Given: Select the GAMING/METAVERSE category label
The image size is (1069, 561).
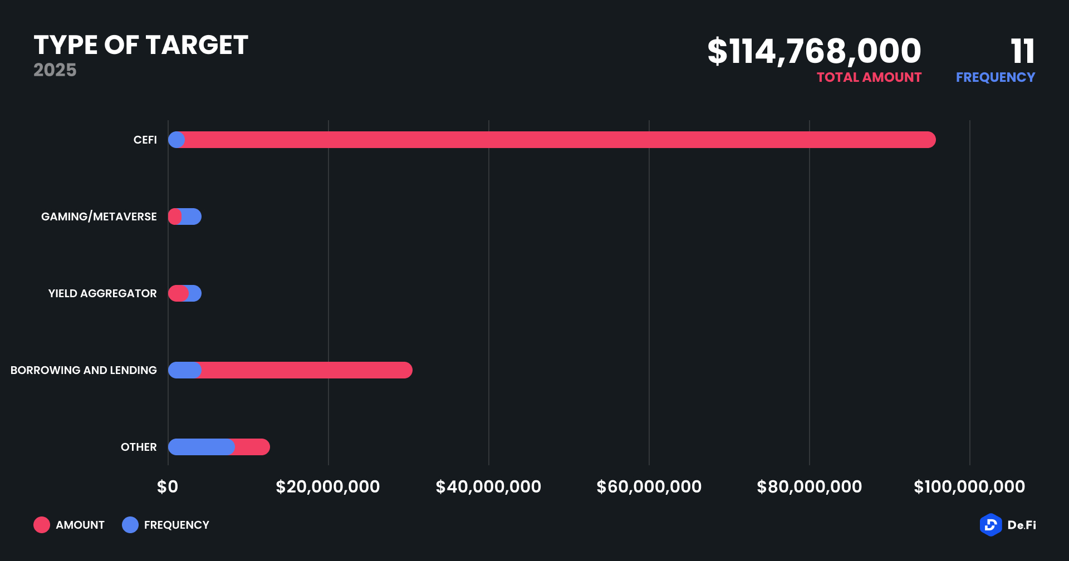Looking at the screenshot, I should (x=99, y=216).
